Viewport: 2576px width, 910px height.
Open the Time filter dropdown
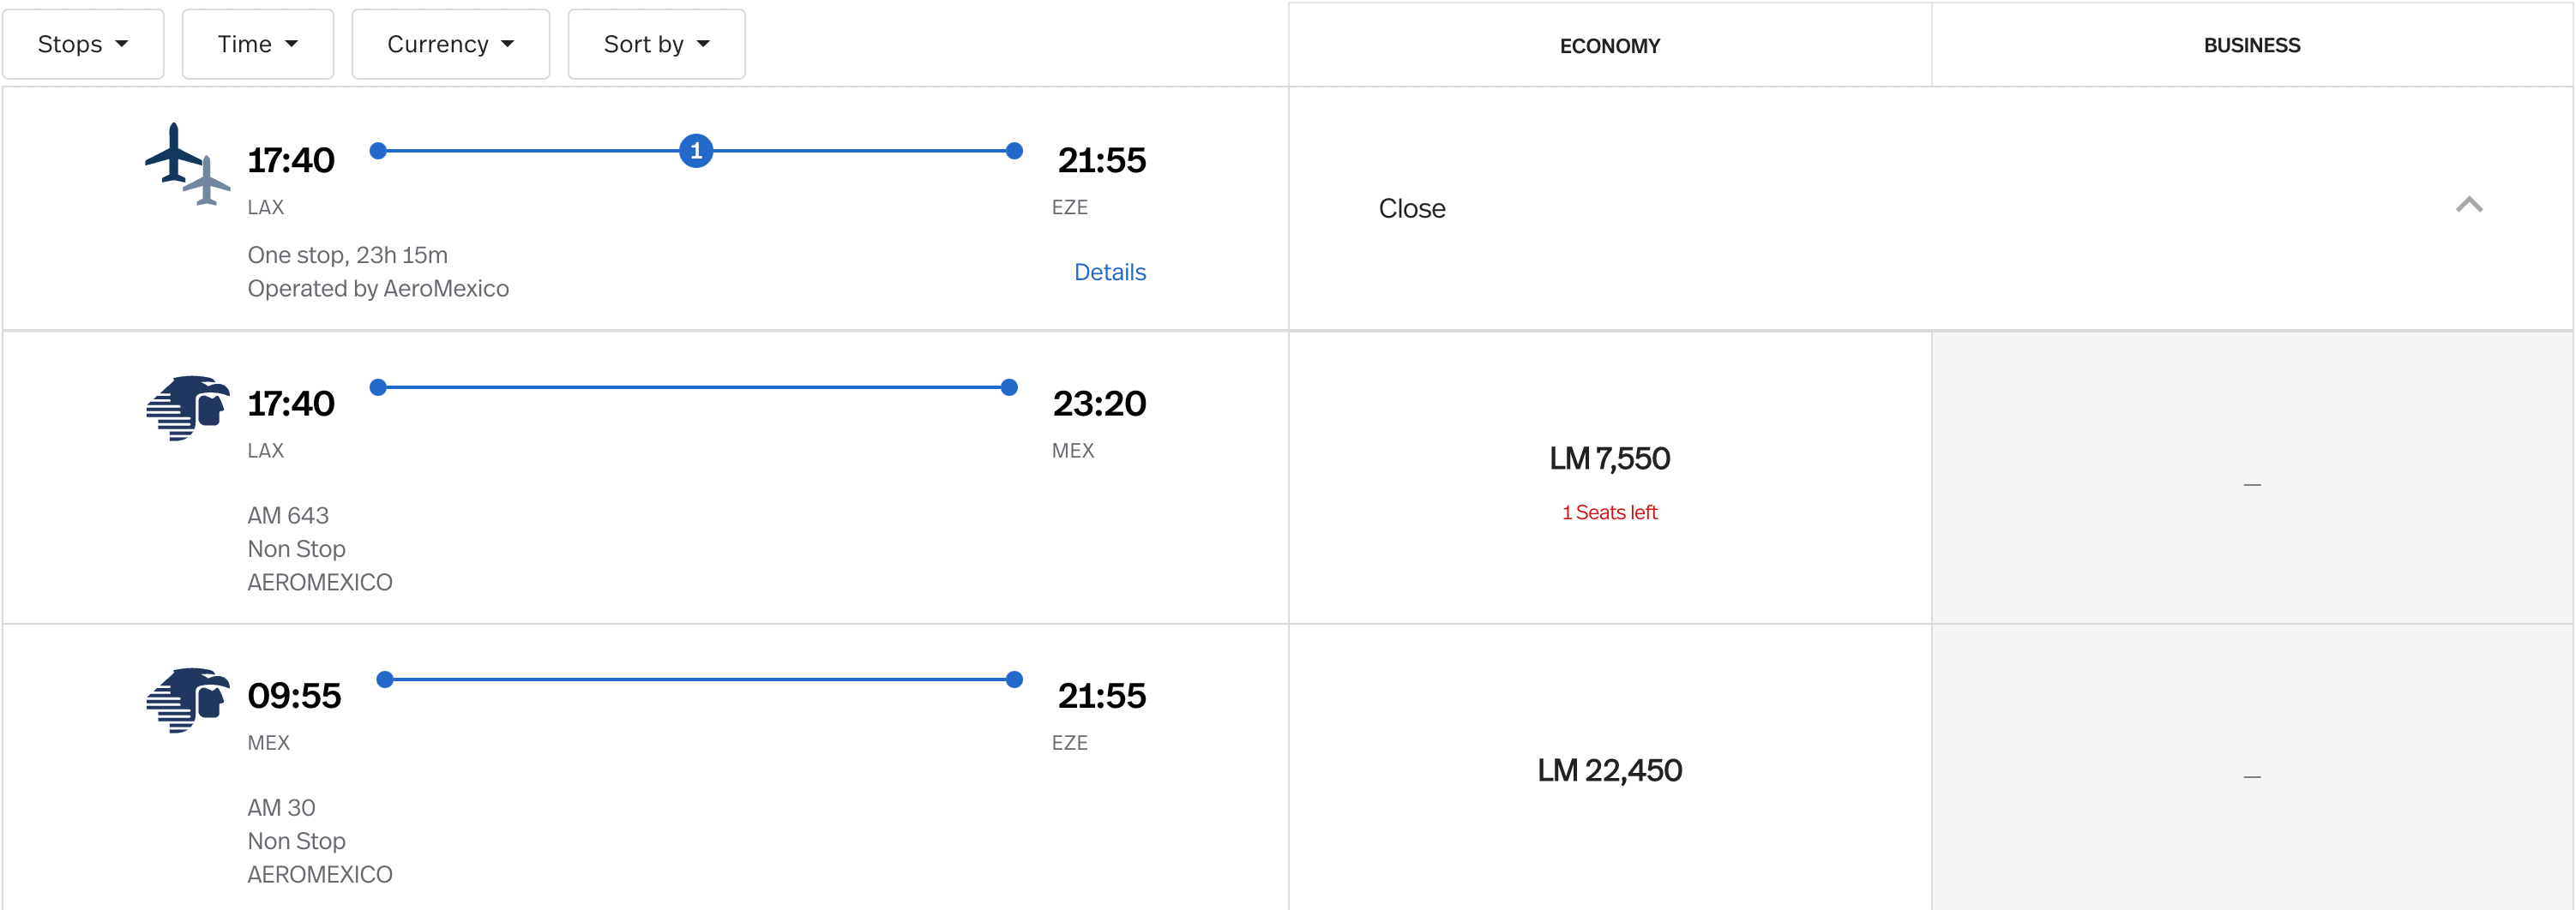point(257,43)
